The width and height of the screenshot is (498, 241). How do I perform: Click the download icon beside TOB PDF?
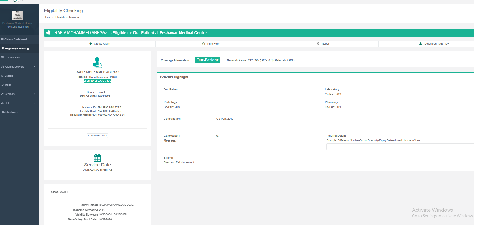[x=420, y=44]
